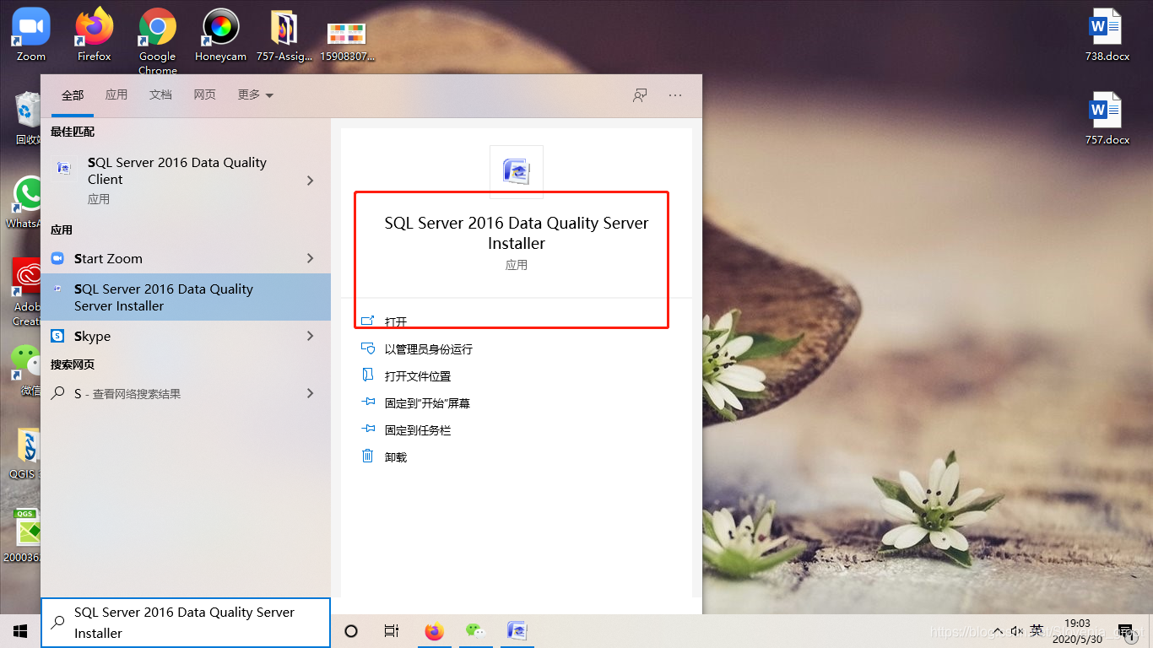Screen dimensions: 1153x648
Task: Click the search input box on taskbar
Action: 186,623
